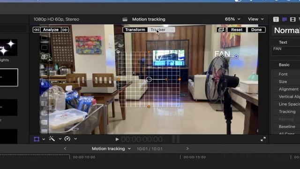Click the blue handle next to the FAN title
This screenshot has width=300, height=169.
(x=236, y=56)
